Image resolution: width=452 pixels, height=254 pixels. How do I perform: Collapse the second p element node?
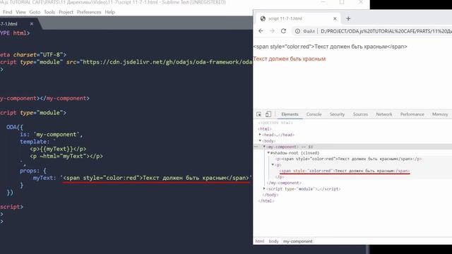pyautogui.click(x=273, y=164)
